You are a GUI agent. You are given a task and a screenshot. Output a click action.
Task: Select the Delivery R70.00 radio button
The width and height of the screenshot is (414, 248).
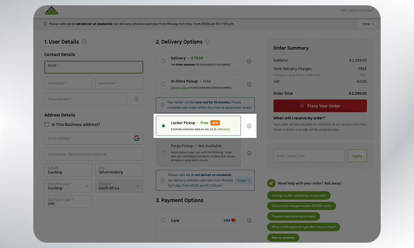[164, 61]
